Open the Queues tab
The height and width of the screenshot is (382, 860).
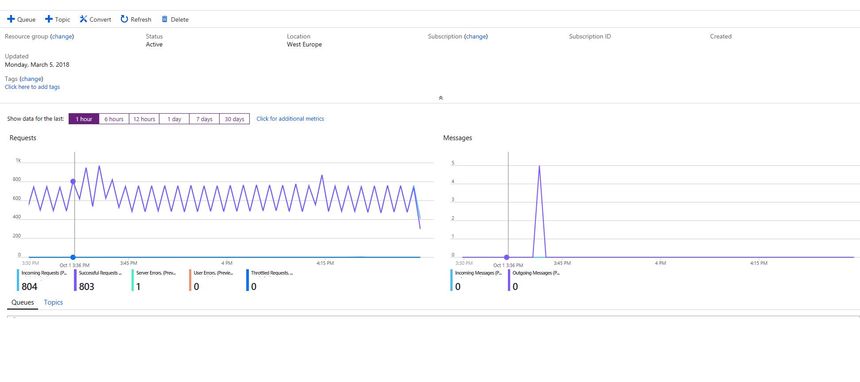point(23,302)
